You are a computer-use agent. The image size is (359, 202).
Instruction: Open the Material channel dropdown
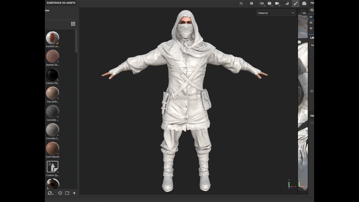[276, 13]
